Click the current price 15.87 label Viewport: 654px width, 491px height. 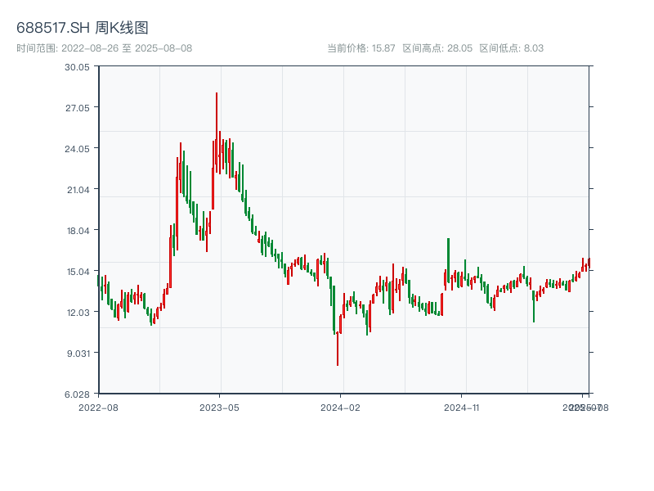click(361, 48)
